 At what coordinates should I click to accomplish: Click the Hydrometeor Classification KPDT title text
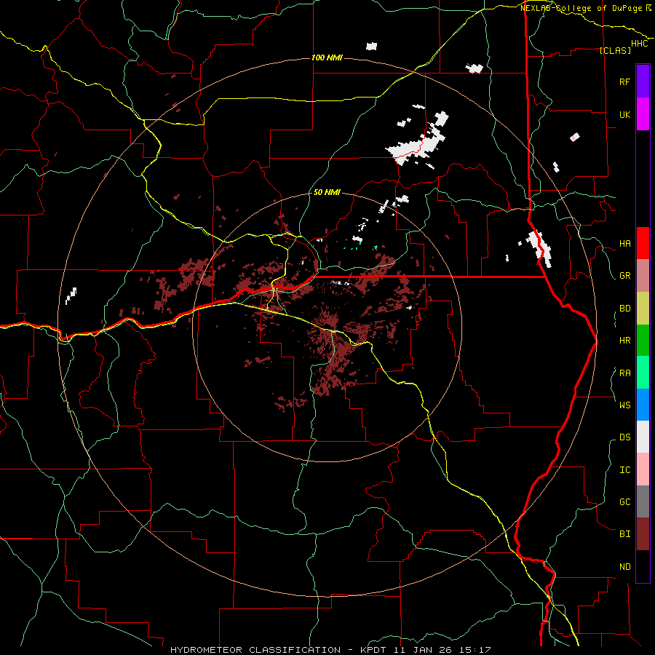(x=330, y=650)
